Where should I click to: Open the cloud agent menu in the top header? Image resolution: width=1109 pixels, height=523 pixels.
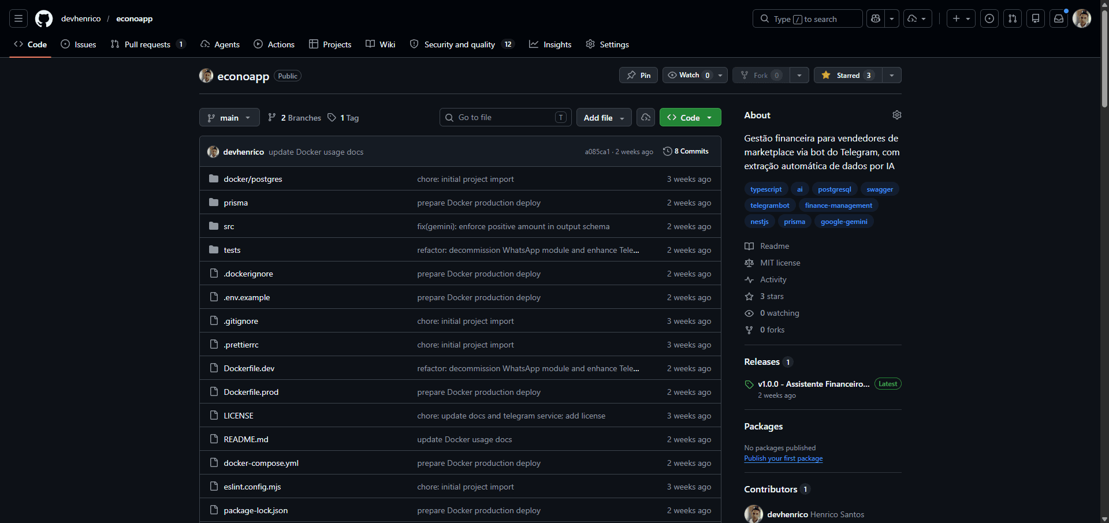coord(917,18)
